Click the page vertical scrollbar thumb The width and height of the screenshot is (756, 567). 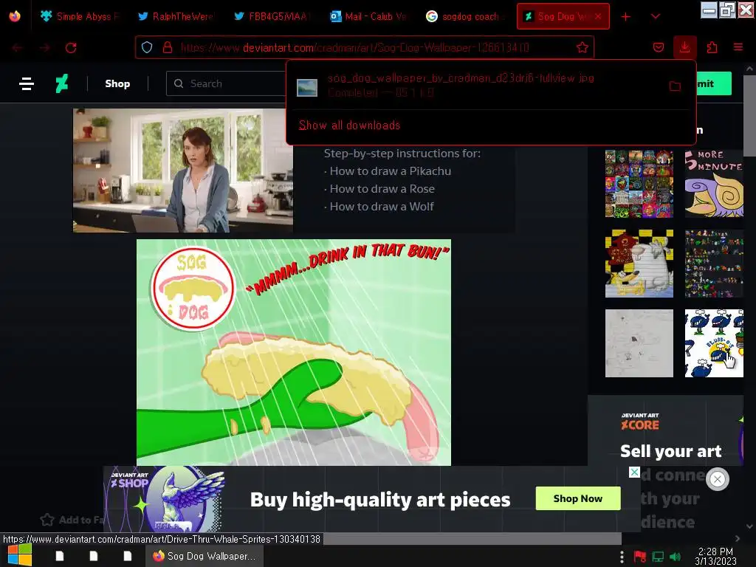pyautogui.click(x=749, y=116)
